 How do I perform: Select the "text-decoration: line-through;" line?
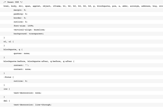pyautogui.click(x=32, y=104)
